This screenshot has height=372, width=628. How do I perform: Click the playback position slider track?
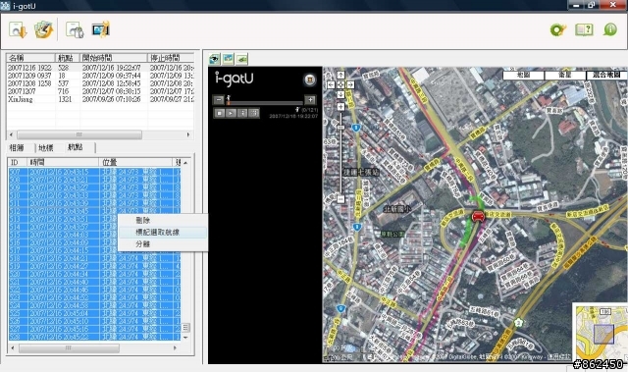point(266,103)
